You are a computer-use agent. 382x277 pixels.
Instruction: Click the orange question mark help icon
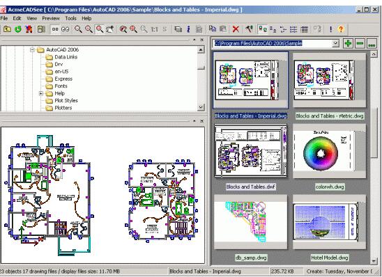click(341, 29)
